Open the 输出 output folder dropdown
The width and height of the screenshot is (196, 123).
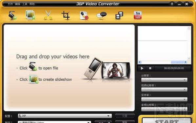coord(54,122)
